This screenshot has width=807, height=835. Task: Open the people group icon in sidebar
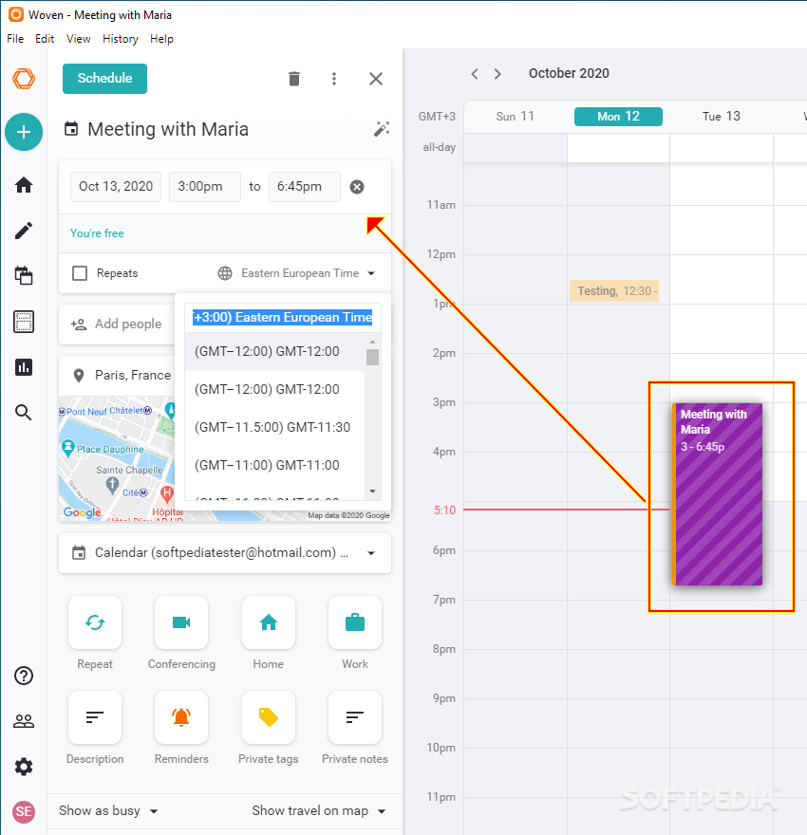[24, 721]
